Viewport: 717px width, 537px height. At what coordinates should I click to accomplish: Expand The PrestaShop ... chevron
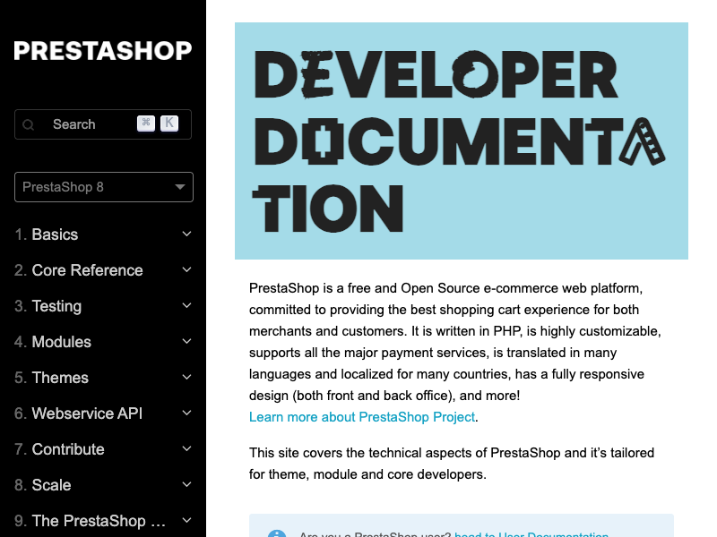click(x=186, y=520)
